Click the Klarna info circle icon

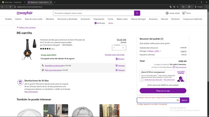[x=174, y=67]
